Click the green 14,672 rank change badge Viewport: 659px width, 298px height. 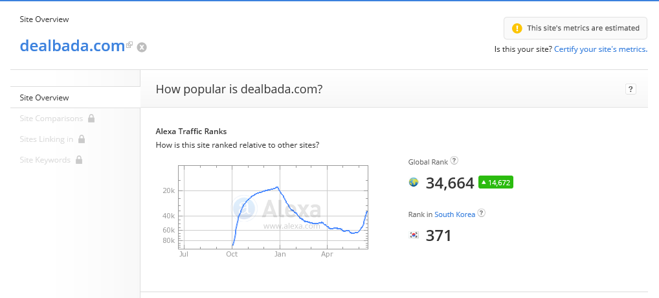[x=495, y=183]
